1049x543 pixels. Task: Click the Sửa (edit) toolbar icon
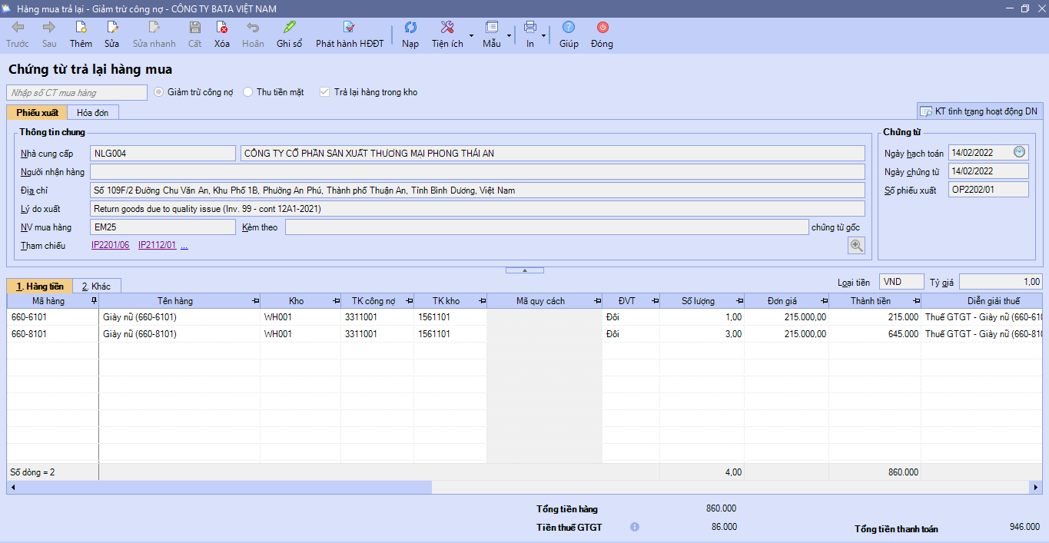point(112,28)
